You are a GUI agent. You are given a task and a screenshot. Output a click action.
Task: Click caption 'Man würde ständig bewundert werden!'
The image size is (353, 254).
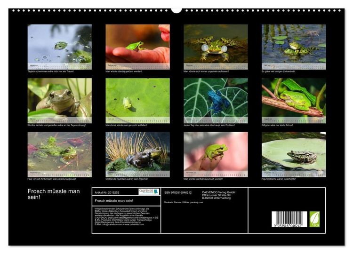pos(203,179)
